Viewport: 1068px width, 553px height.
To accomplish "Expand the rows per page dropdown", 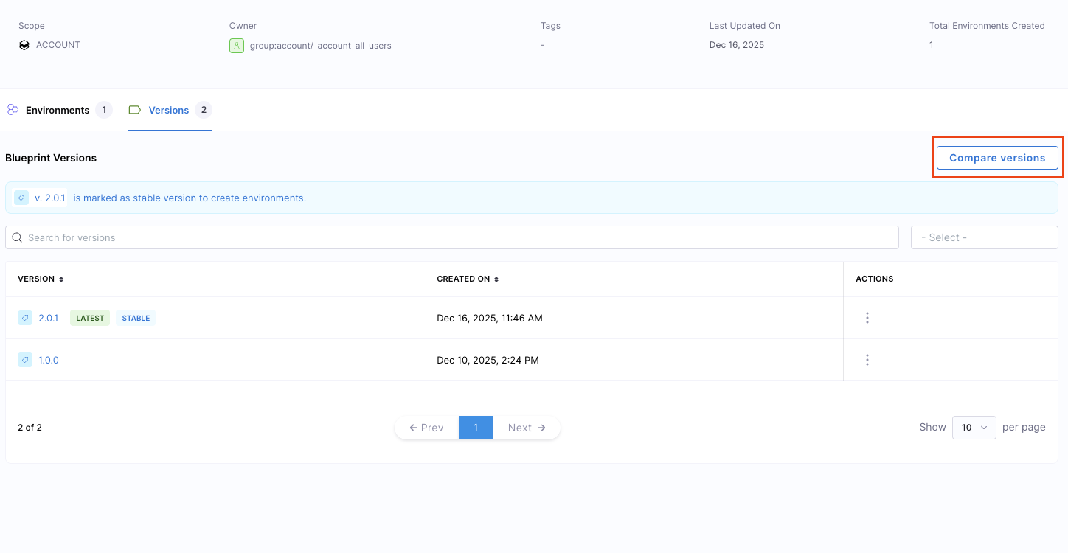I will [974, 428].
